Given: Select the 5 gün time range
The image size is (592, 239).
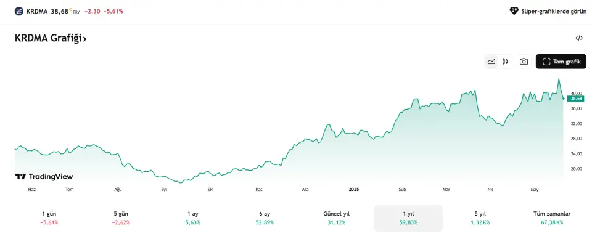Looking at the screenshot, I should tap(121, 218).
